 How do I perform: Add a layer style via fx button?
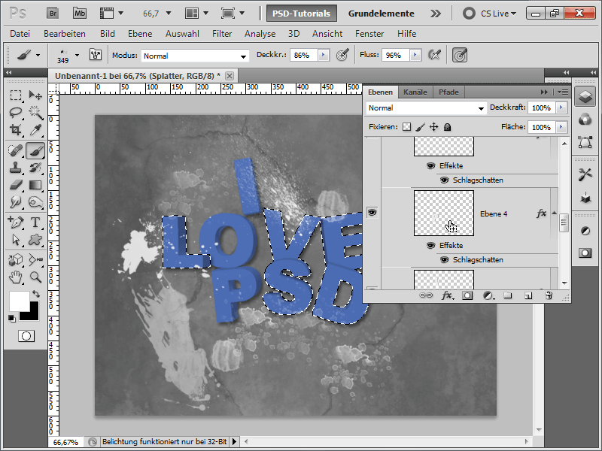(x=446, y=295)
